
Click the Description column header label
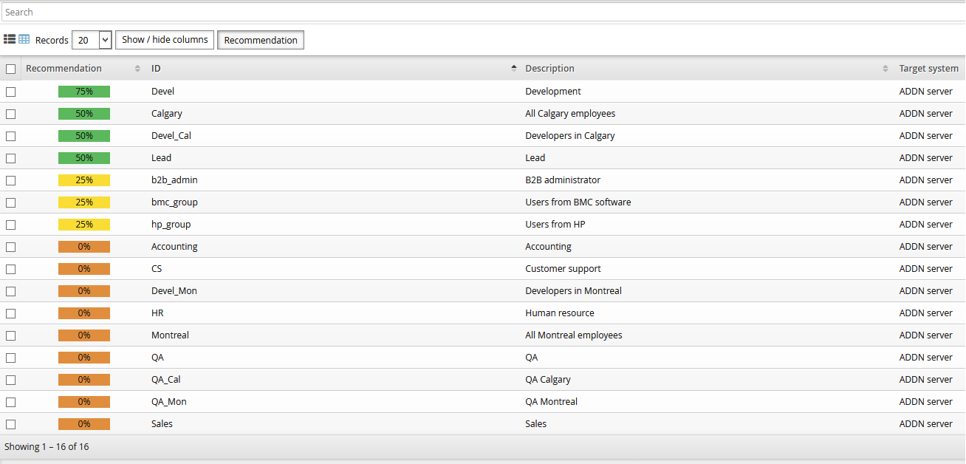click(549, 69)
